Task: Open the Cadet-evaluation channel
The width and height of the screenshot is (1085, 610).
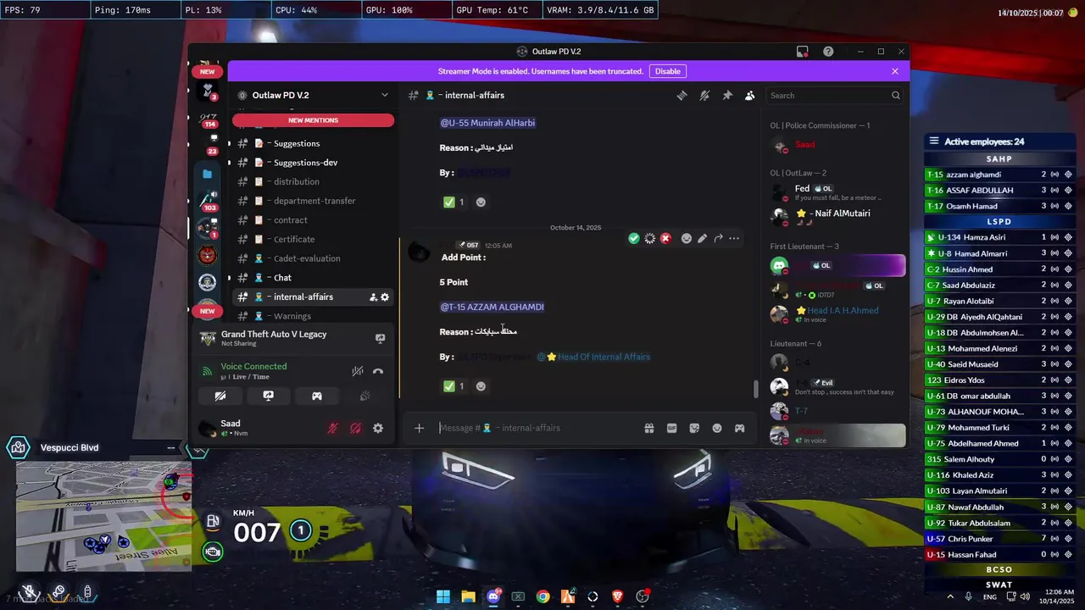Action: coord(313,258)
